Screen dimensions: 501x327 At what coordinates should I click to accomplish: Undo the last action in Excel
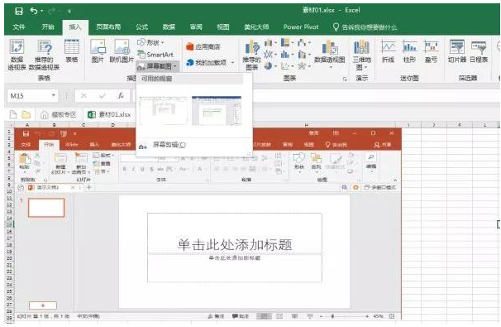click(33, 11)
